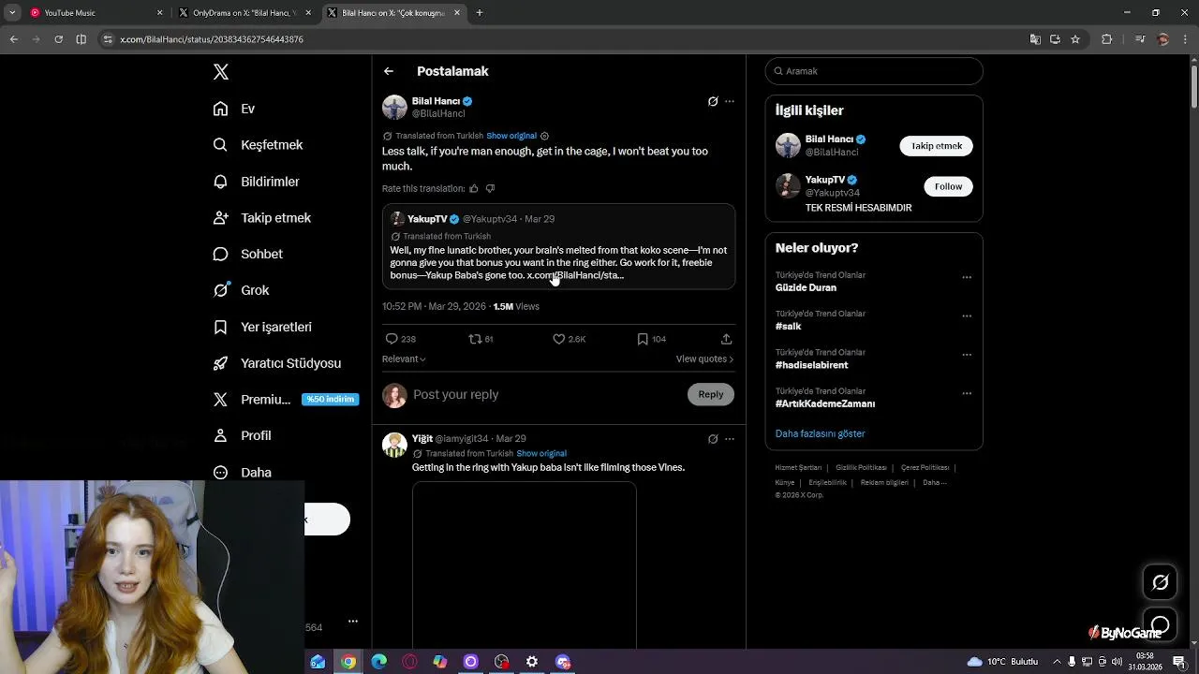Open more options on Yiğit reply
Viewport: 1199px width, 674px height.
pyautogui.click(x=730, y=438)
